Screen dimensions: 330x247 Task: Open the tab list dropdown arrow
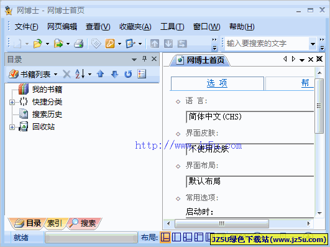click(302, 60)
